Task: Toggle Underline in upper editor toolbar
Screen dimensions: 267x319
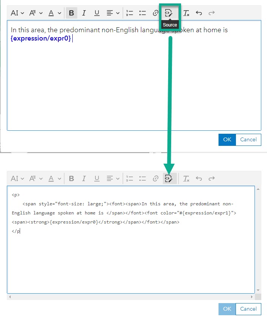Action: [x=97, y=13]
